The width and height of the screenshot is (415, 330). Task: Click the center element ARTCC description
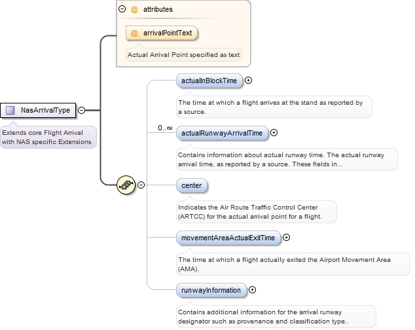257,211
